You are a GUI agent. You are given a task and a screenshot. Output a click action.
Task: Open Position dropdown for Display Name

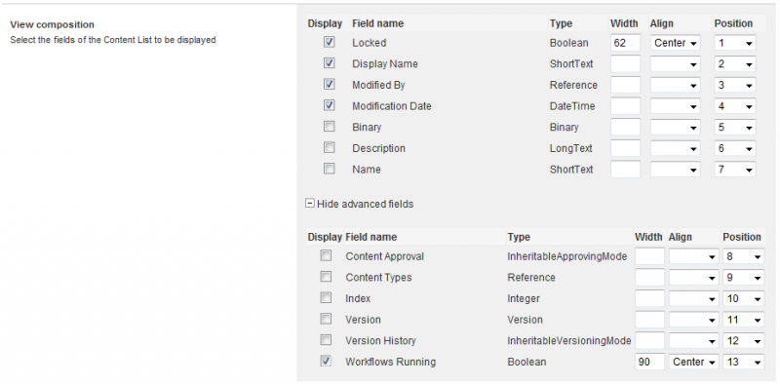click(735, 64)
